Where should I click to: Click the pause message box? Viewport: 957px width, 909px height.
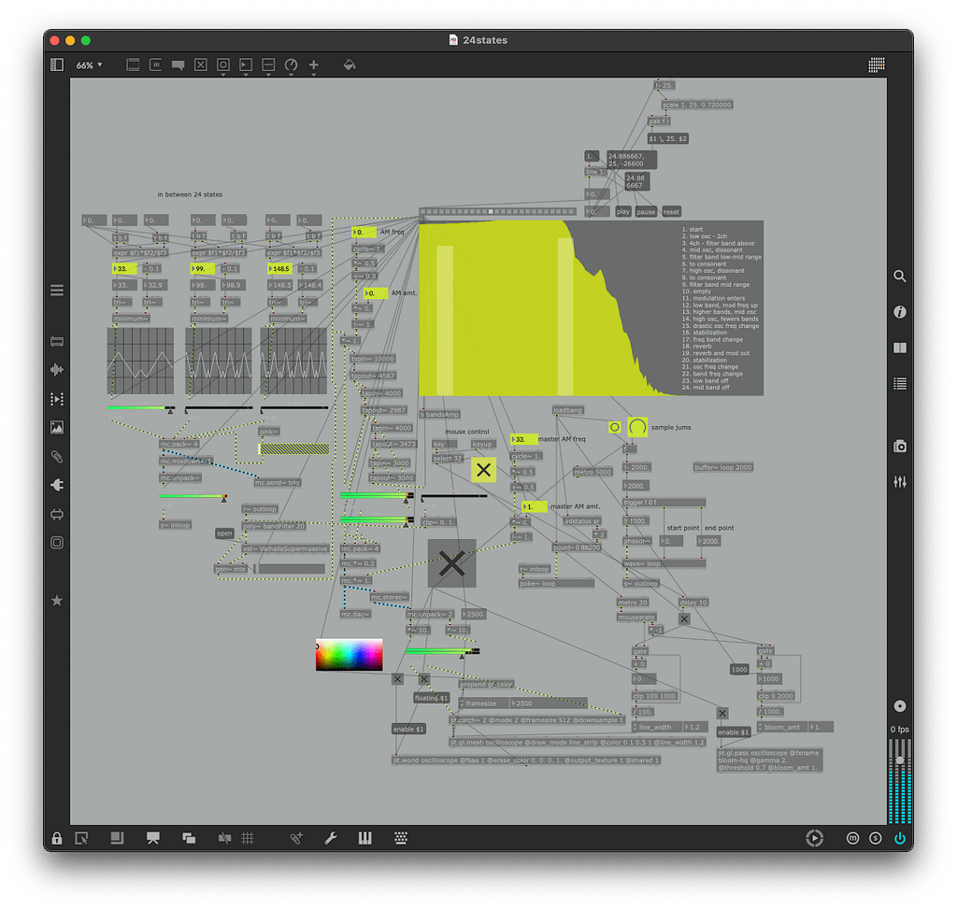tap(646, 212)
